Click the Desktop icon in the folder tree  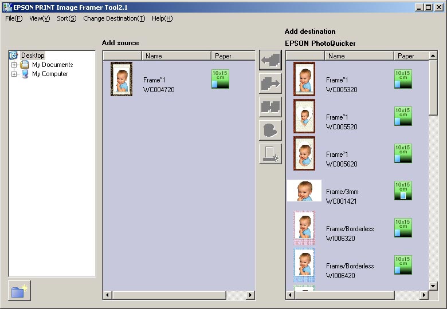13,55
